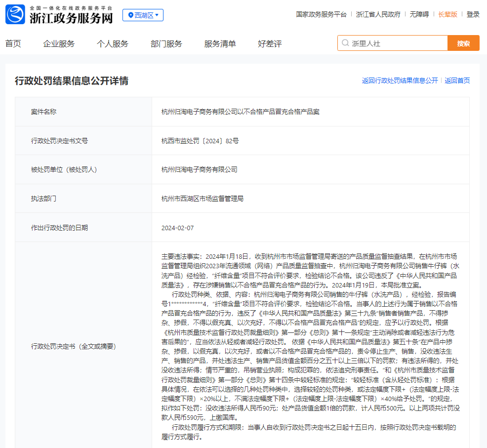Select case name 杭州归淘电子商务有限公司以不合格产品冒充合格产品案
487x448 pixels.
(x=241, y=112)
